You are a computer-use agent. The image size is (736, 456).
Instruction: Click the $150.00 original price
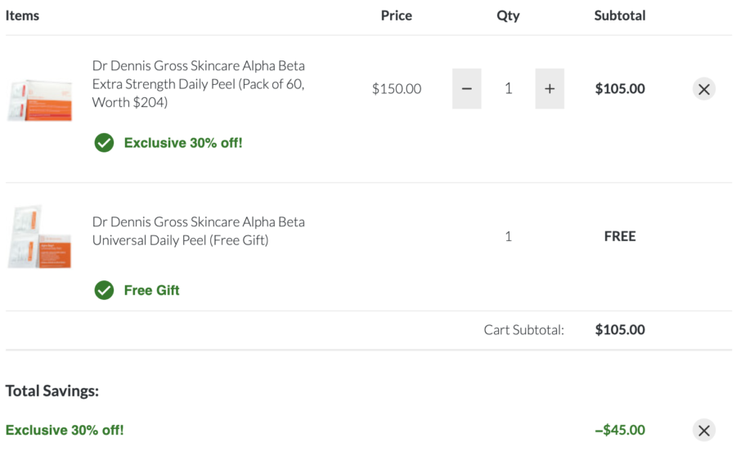(397, 88)
